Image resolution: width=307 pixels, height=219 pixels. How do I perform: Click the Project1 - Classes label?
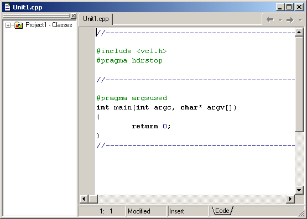[49, 25]
